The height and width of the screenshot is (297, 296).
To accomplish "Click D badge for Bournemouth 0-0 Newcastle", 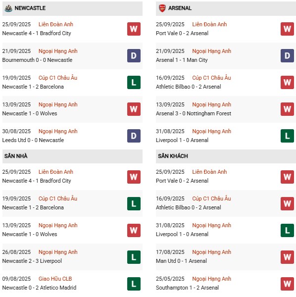I will pos(134,55).
